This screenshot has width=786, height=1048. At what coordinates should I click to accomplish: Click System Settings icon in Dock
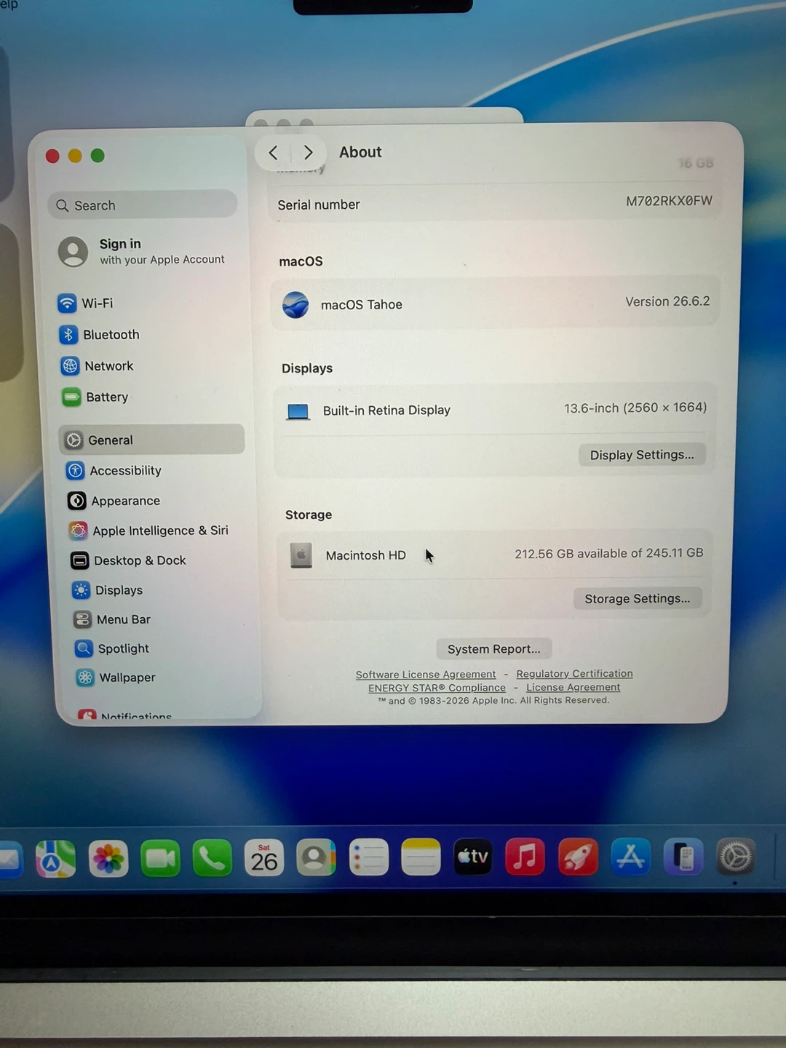[x=736, y=857]
